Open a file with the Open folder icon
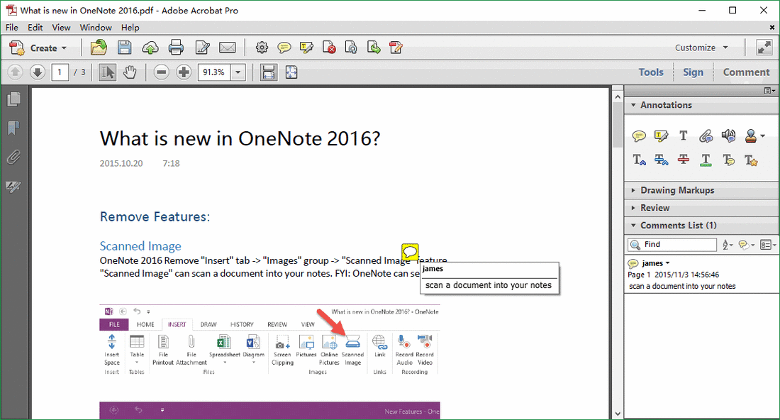This screenshot has width=780, height=420. 99,48
